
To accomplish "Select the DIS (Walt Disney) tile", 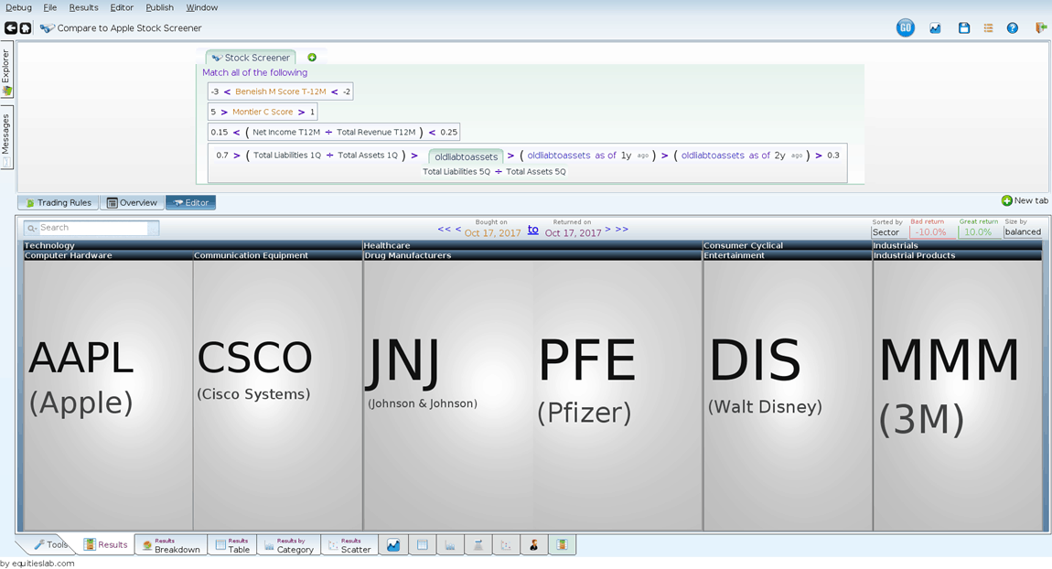I will [788, 395].
